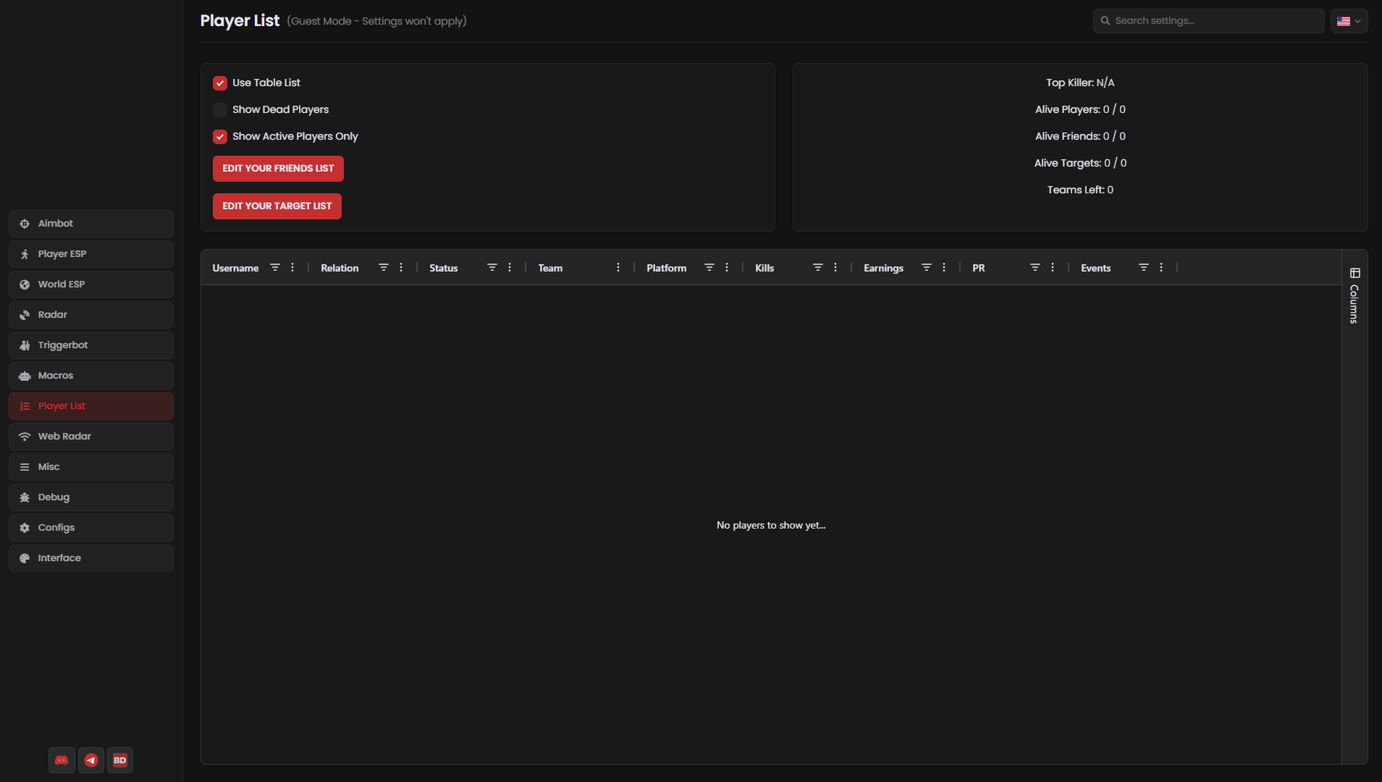Click Edit Your Target List button
The image size is (1382, 782).
click(277, 206)
